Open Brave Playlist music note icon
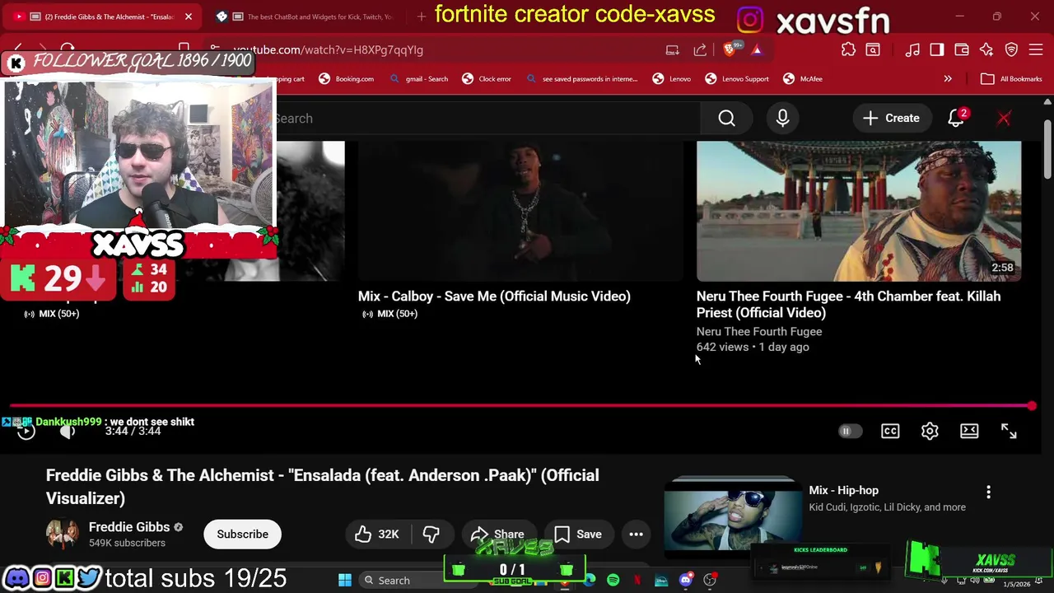Image resolution: width=1054 pixels, height=593 pixels. coord(912,49)
